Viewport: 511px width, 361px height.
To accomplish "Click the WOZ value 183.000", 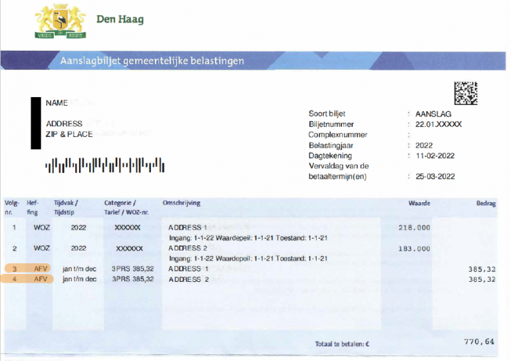I will 415,249.
